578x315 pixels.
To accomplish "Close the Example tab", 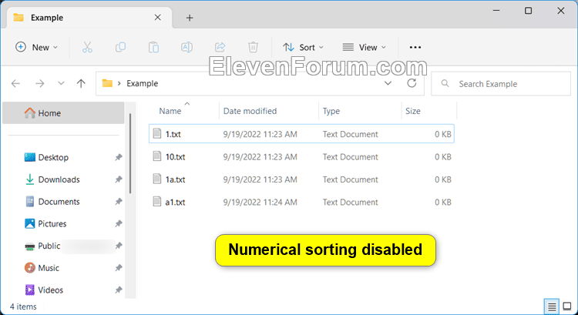I will coord(158,17).
